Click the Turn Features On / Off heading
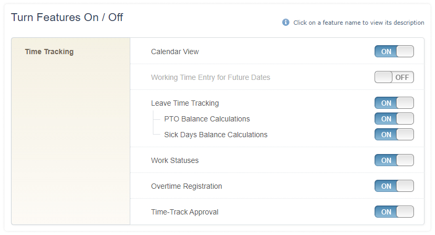 coord(67,17)
